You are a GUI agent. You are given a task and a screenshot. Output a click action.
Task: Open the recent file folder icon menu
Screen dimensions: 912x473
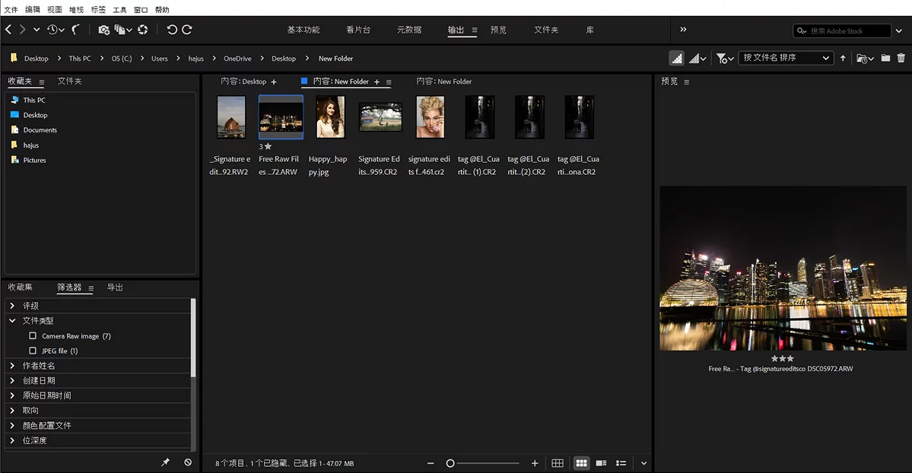coord(865,59)
